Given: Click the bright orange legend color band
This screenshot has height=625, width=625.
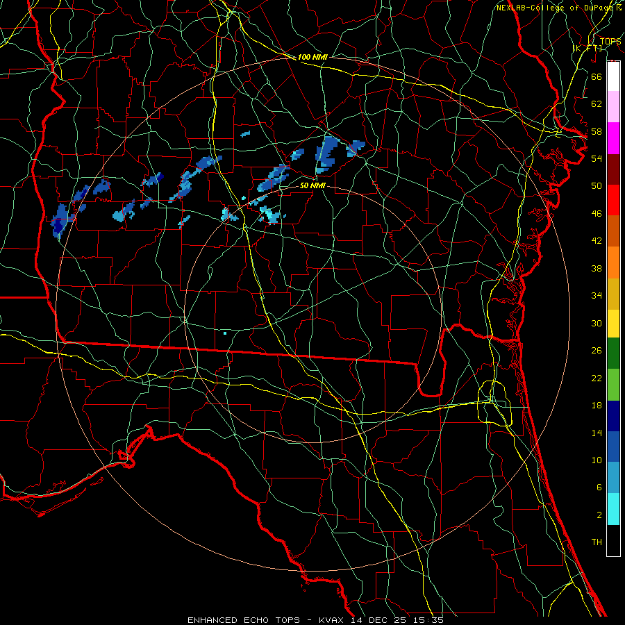Looking at the screenshot, I should pyautogui.click(x=613, y=262).
